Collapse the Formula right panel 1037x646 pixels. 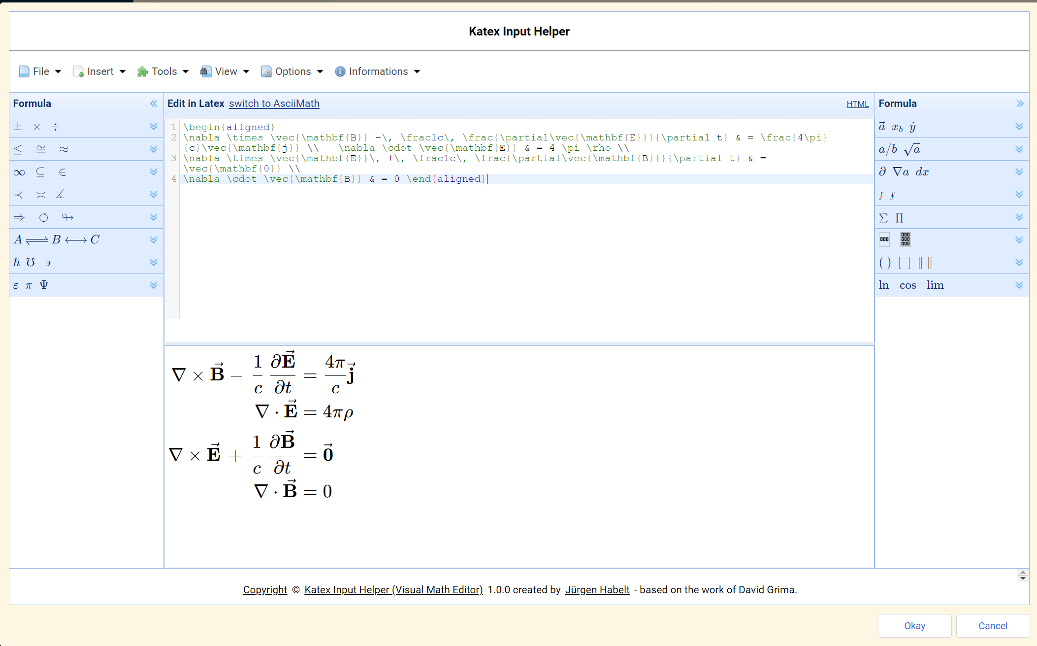point(1019,103)
